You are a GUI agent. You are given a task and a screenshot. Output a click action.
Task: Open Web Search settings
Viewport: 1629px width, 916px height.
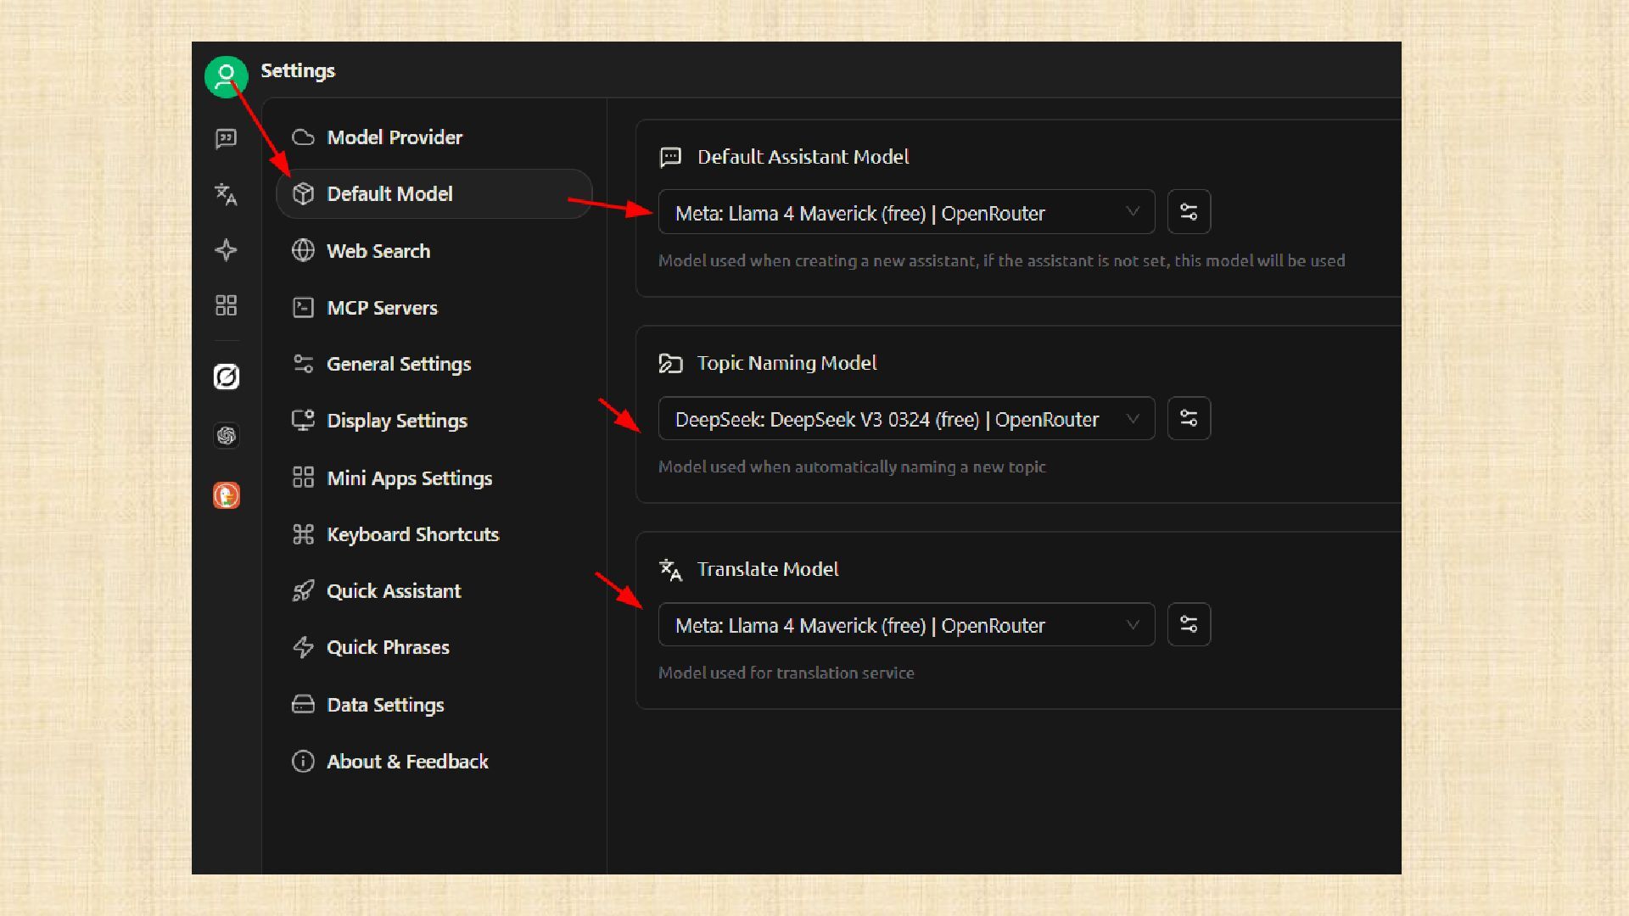pyautogui.click(x=434, y=251)
